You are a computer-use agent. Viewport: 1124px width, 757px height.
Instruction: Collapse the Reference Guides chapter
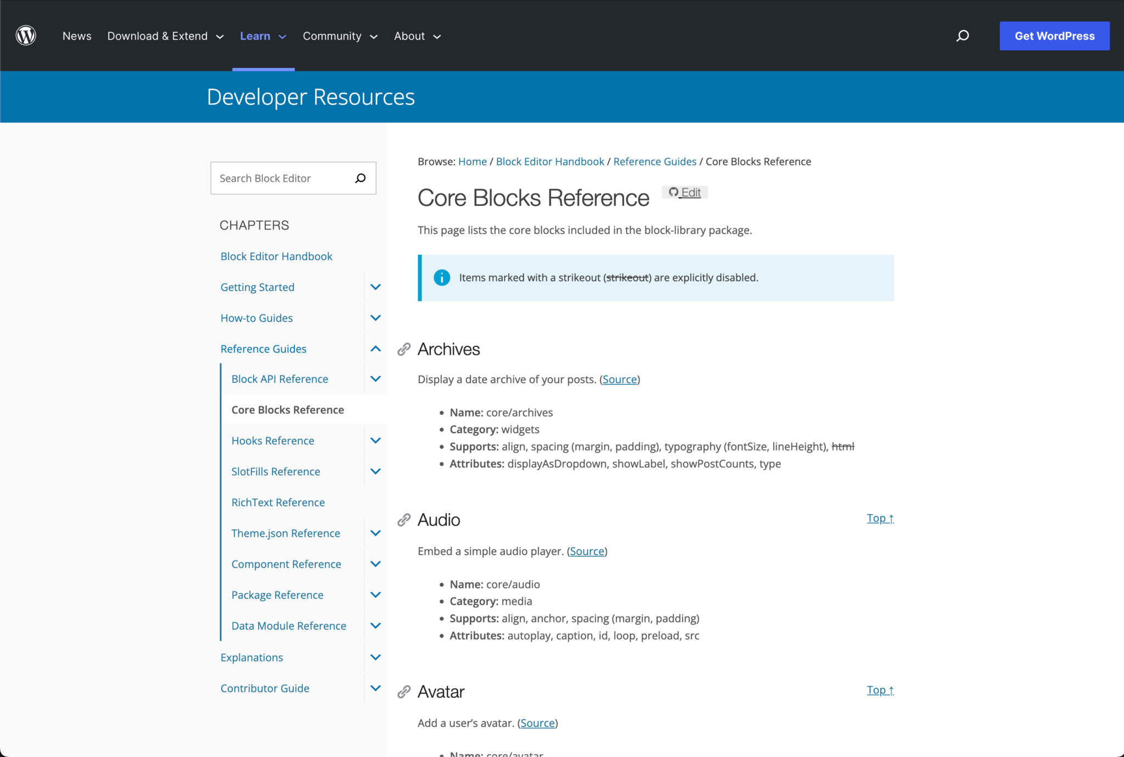click(375, 349)
